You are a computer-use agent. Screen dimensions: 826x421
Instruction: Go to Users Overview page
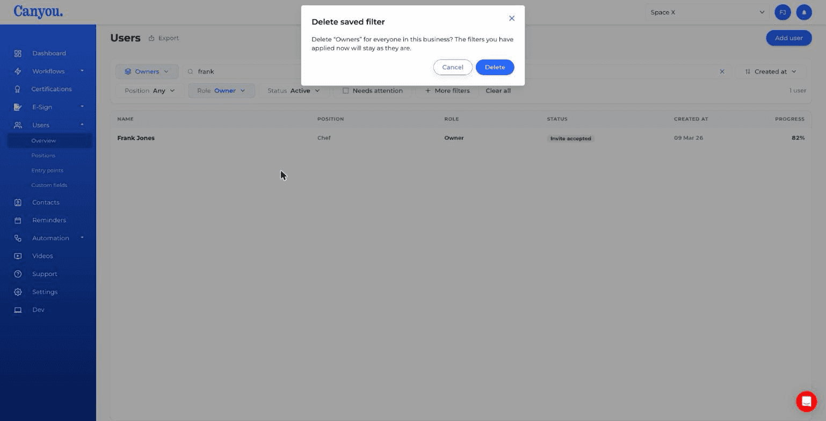click(49, 141)
